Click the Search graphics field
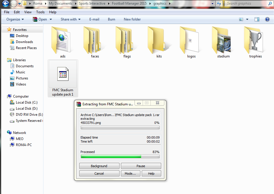The image size is (274, 194). coord(247,3)
